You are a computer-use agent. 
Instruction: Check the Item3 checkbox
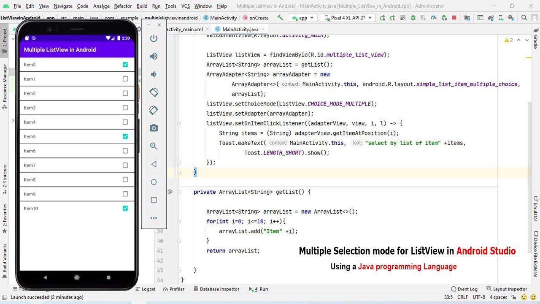(x=125, y=108)
